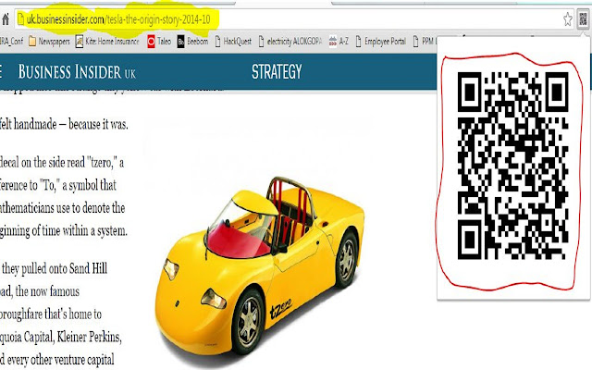Click the yellow tzero car photo
The image size is (592, 370).
click(x=260, y=266)
